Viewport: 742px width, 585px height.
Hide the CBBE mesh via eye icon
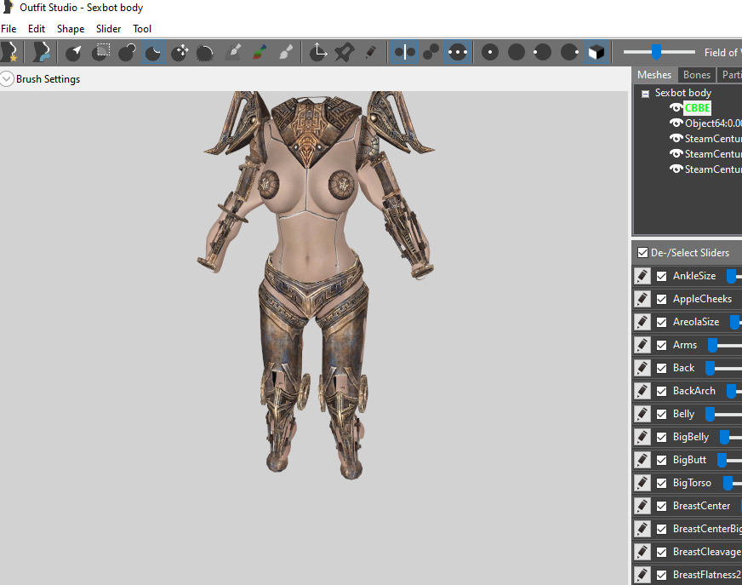tap(676, 108)
